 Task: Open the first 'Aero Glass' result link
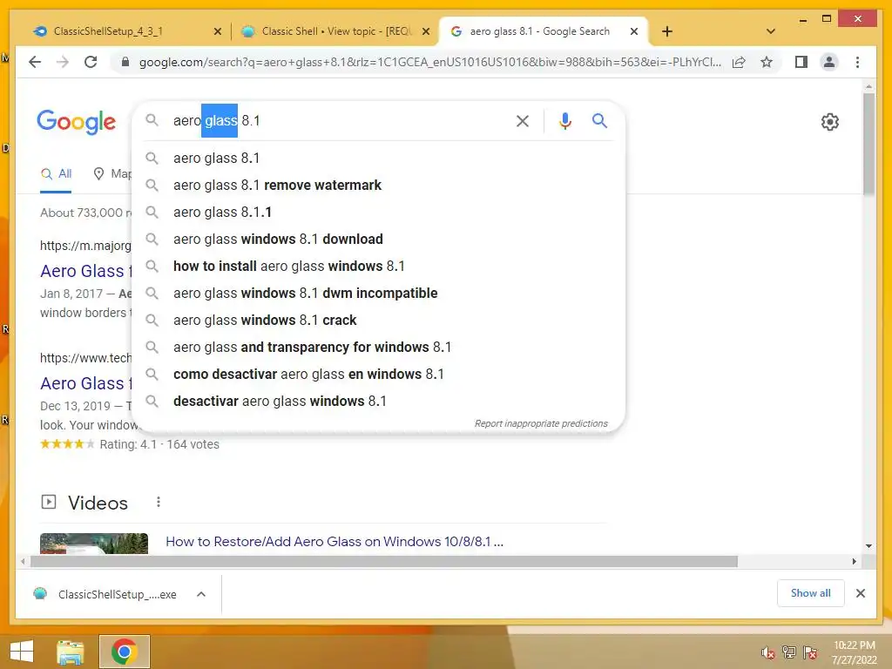tap(85, 272)
